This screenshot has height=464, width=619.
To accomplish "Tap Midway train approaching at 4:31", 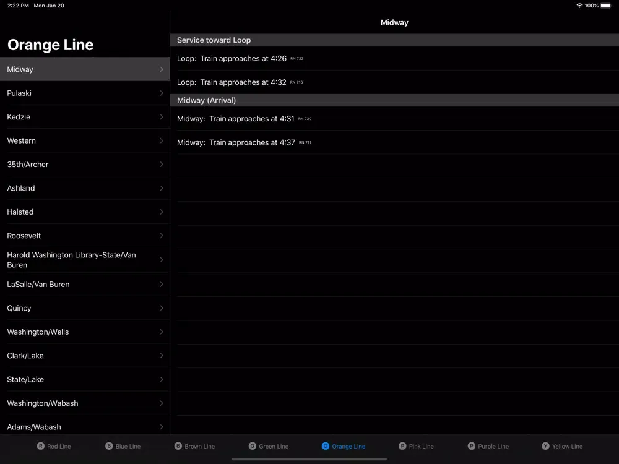I will (394, 118).
